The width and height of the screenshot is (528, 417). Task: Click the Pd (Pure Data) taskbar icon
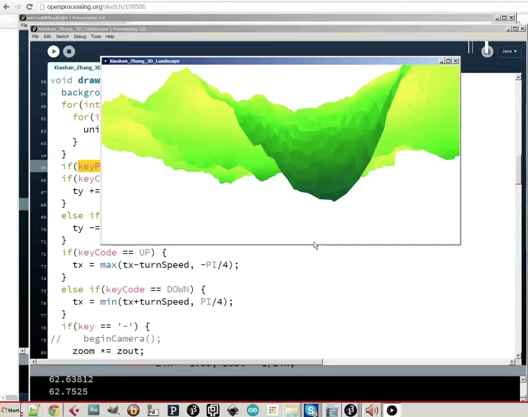(153, 410)
